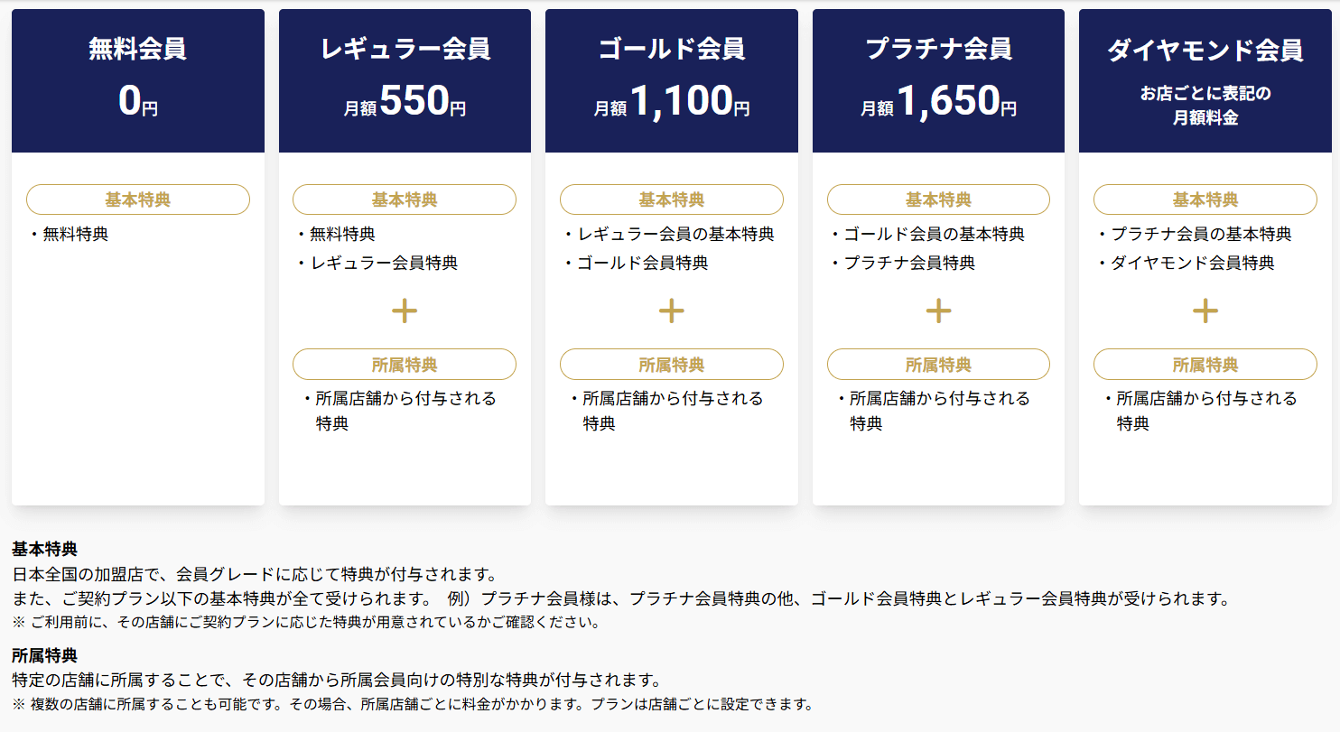This screenshot has width=1340, height=732.
Task: Select the レギュラー会員 550円 plan header
Action: pyautogui.click(x=405, y=81)
